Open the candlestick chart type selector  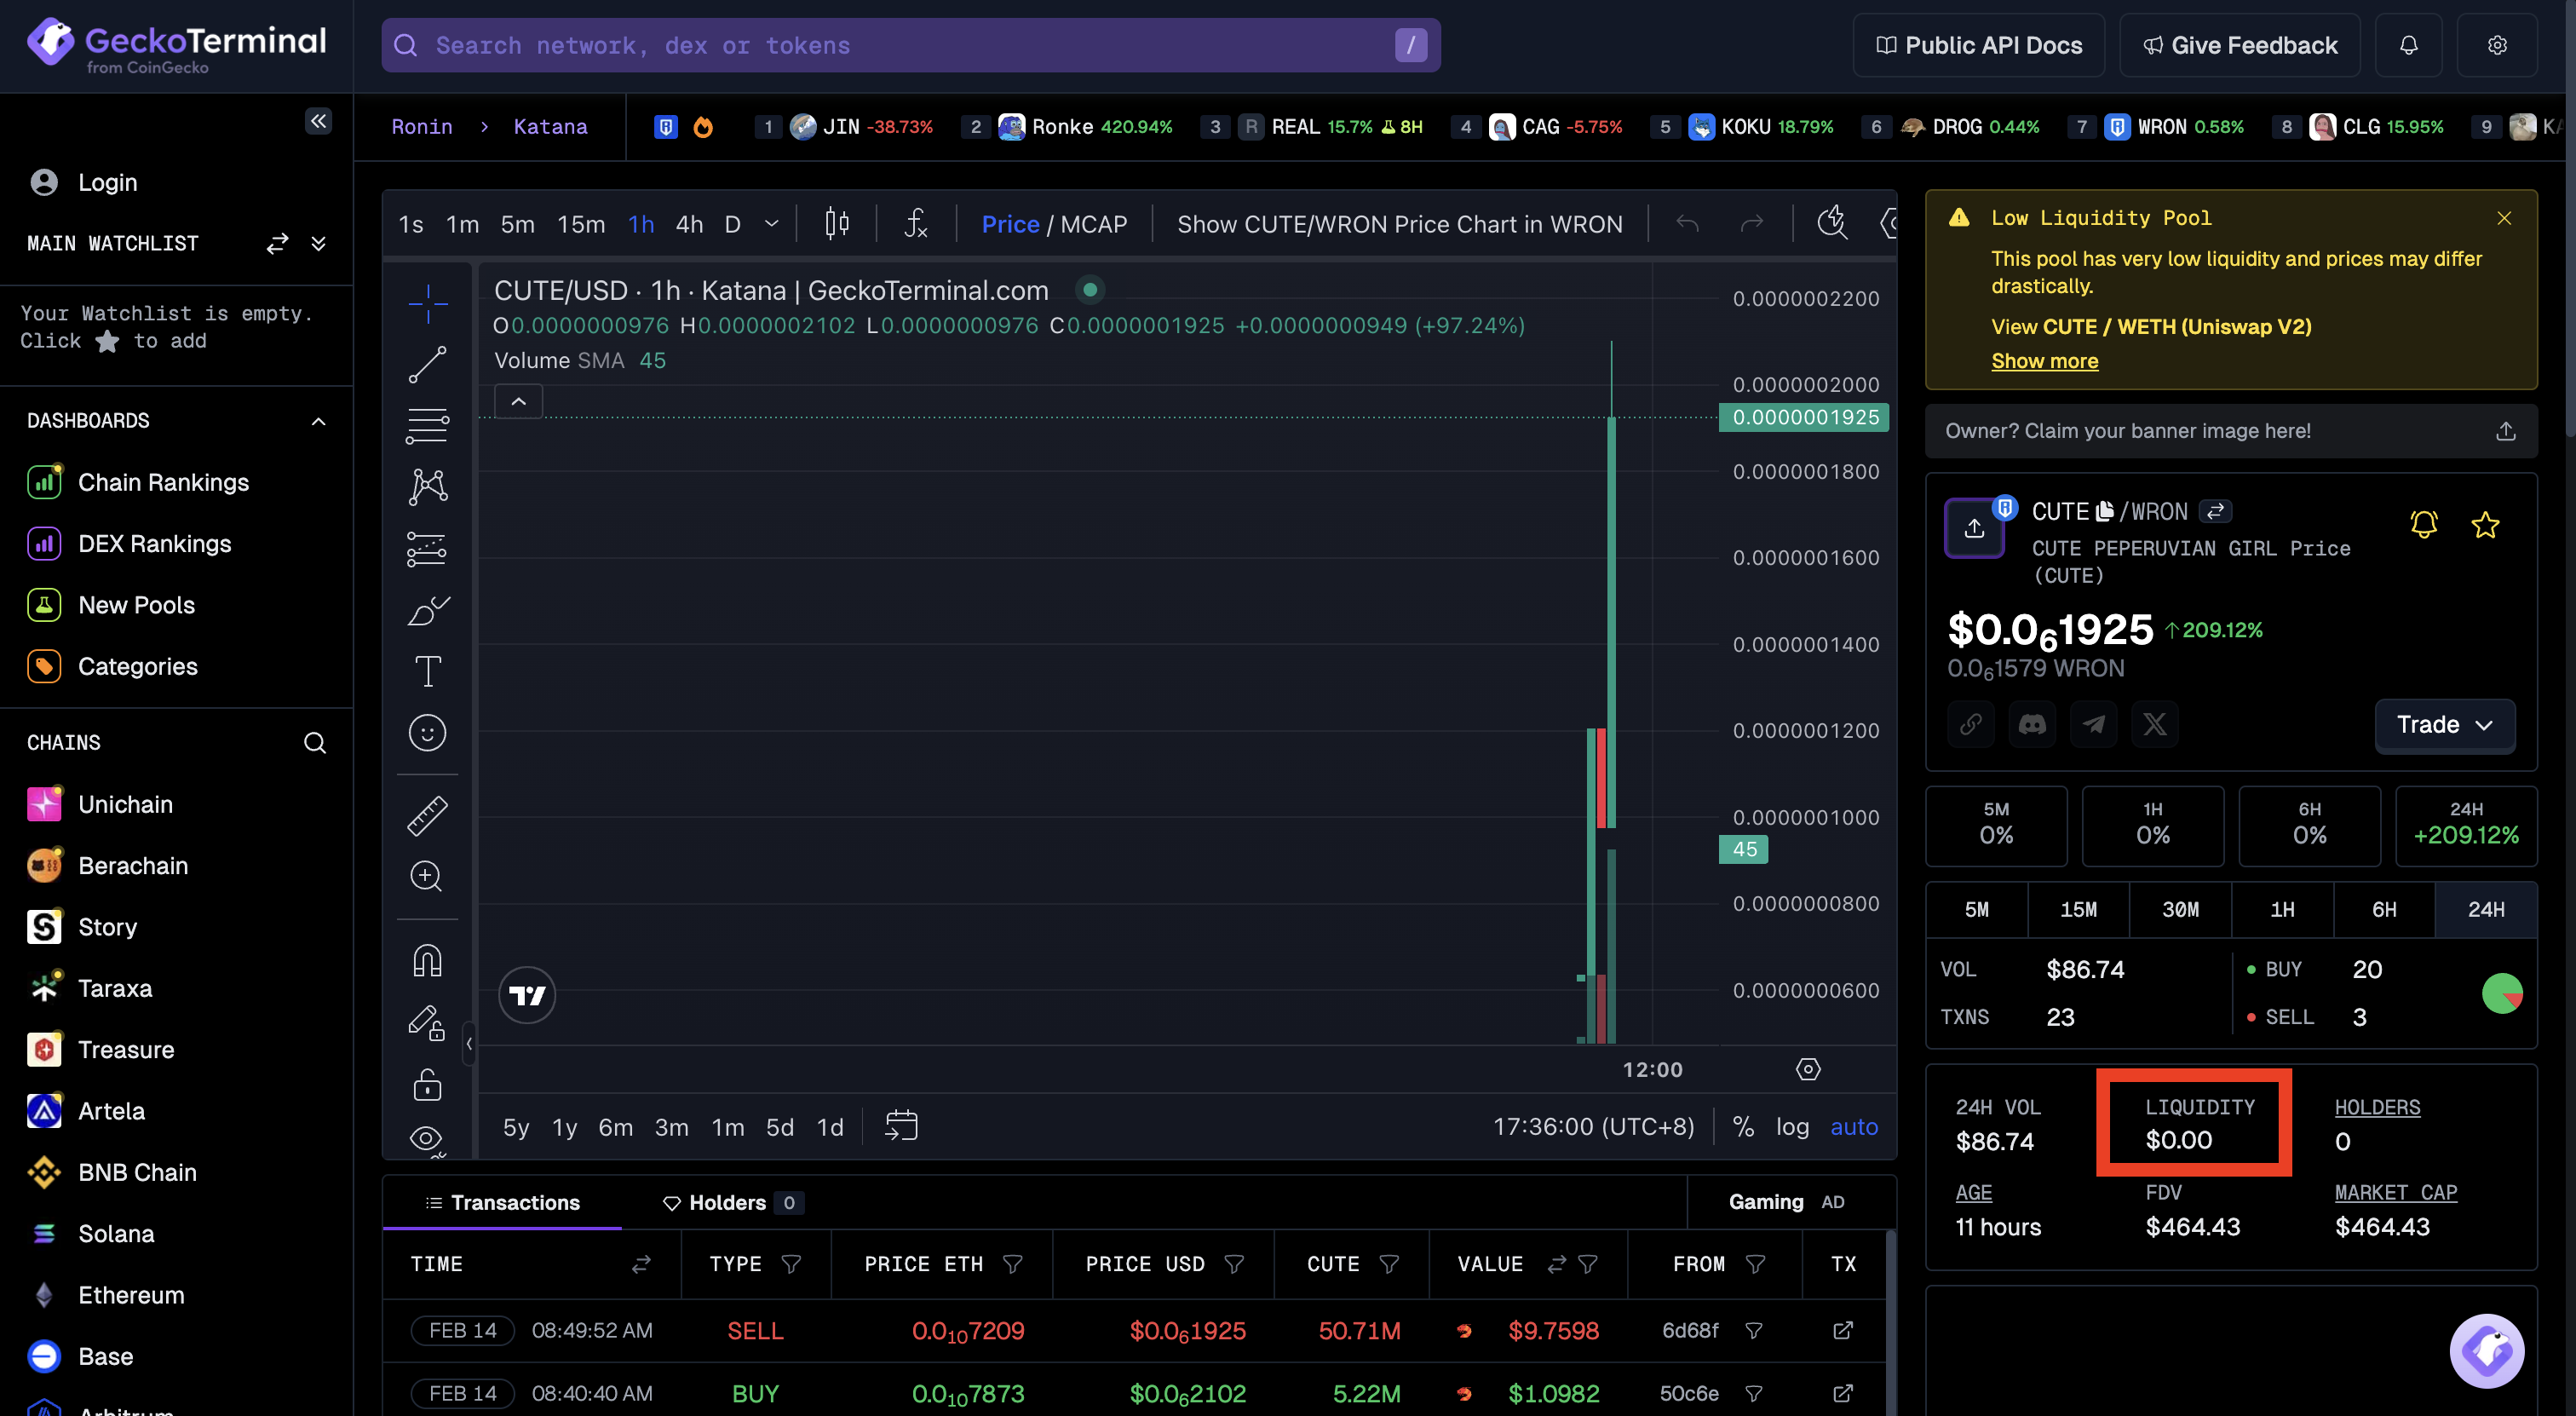tap(837, 224)
